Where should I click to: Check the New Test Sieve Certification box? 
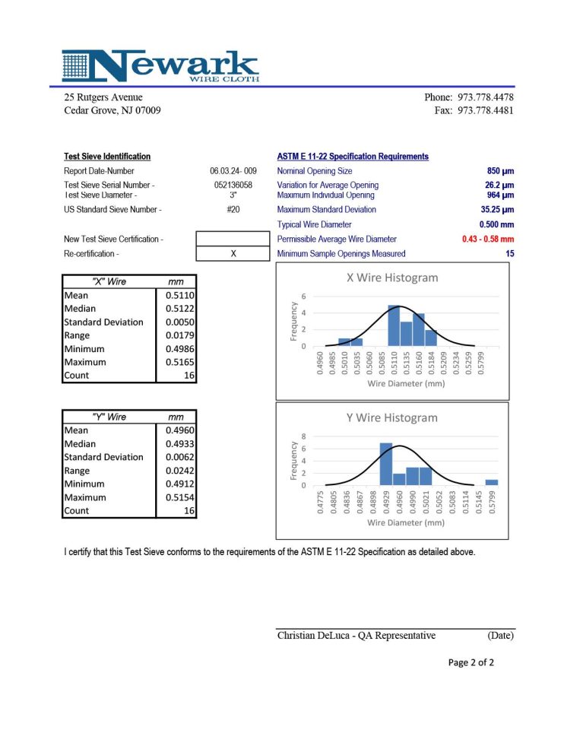[233, 239]
